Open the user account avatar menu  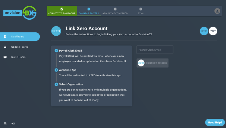[217, 11]
